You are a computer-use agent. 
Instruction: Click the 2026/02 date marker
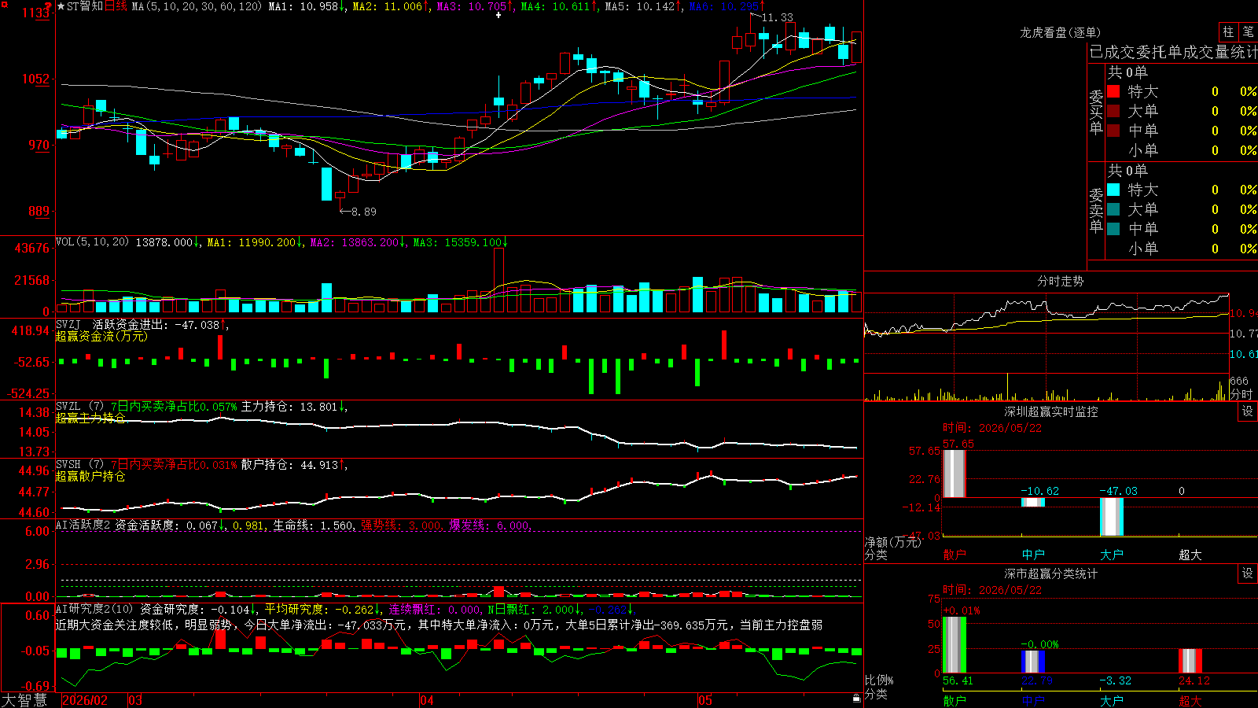tap(85, 700)
